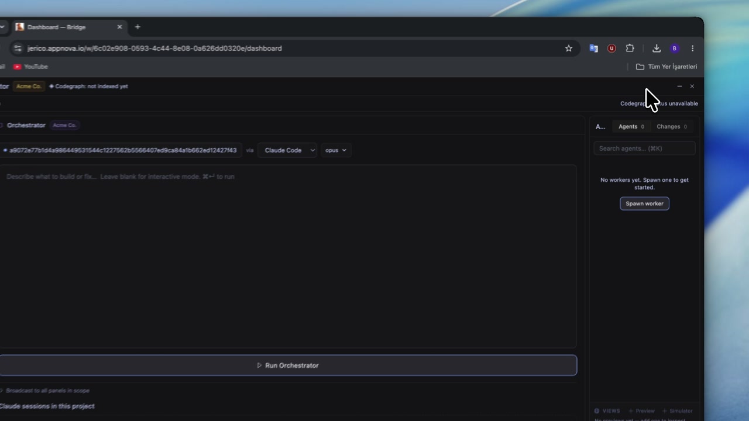Viewport: 749px width, 421px height.
Task: Close the orchestrator panel with X
Action: pos(692,86)
